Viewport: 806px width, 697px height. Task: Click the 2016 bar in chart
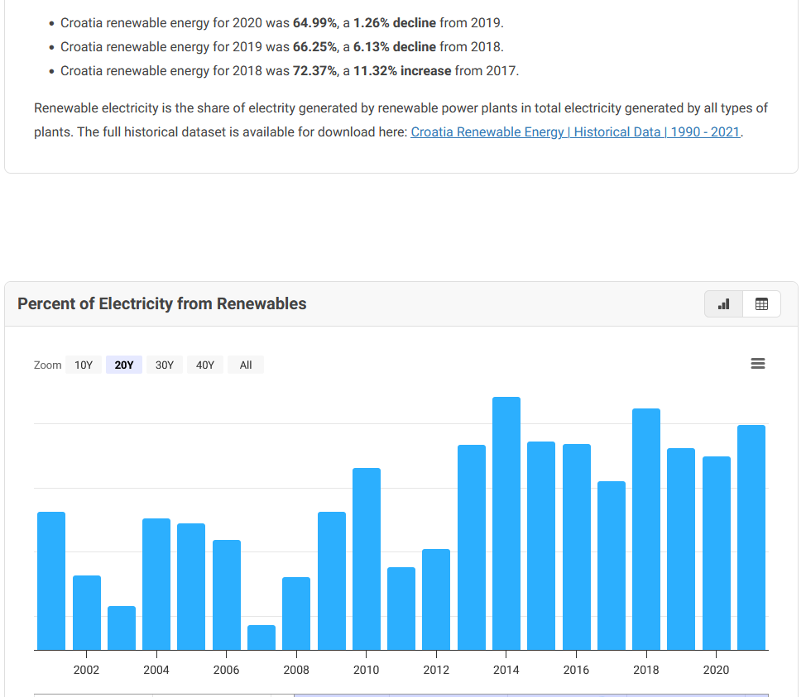click(577, 547)
